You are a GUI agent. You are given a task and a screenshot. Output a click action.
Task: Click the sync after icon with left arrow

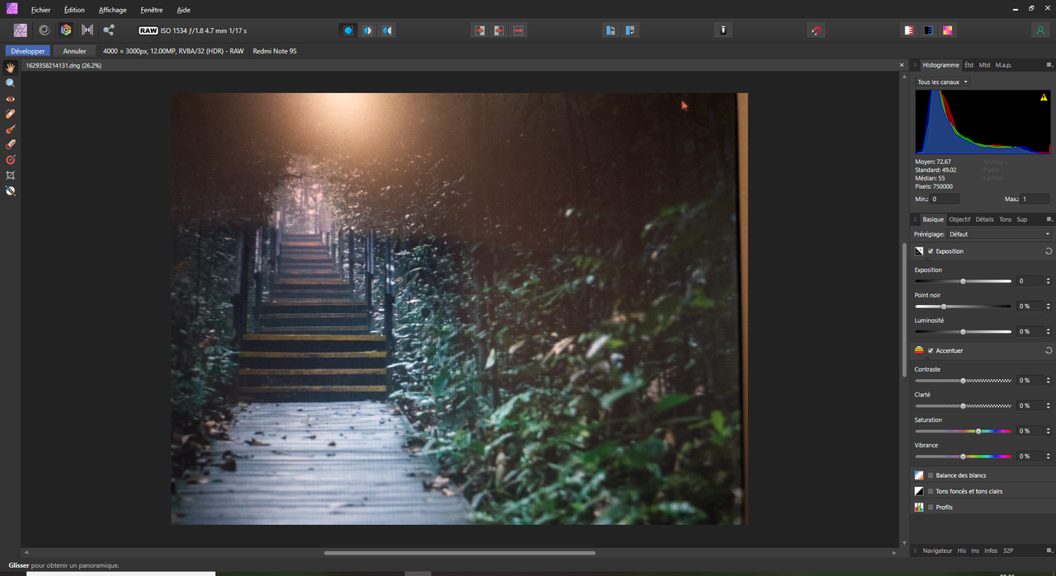point(499,30)
